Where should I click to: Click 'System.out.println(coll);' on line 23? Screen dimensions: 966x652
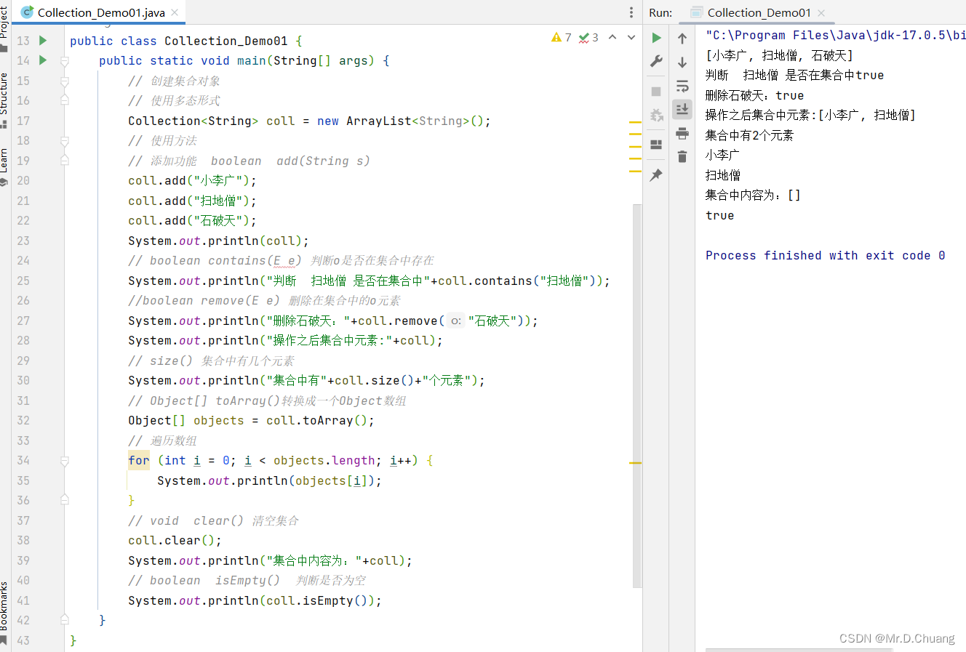tap(219, 241)
